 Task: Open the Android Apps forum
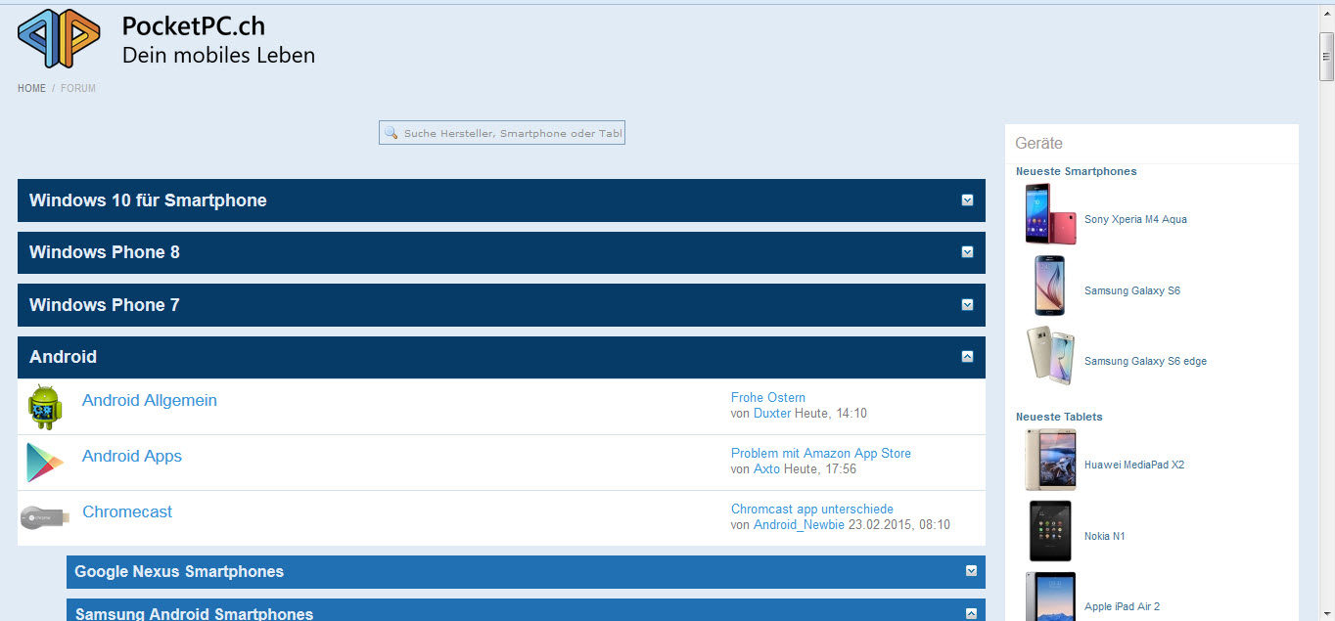[132, 456]
